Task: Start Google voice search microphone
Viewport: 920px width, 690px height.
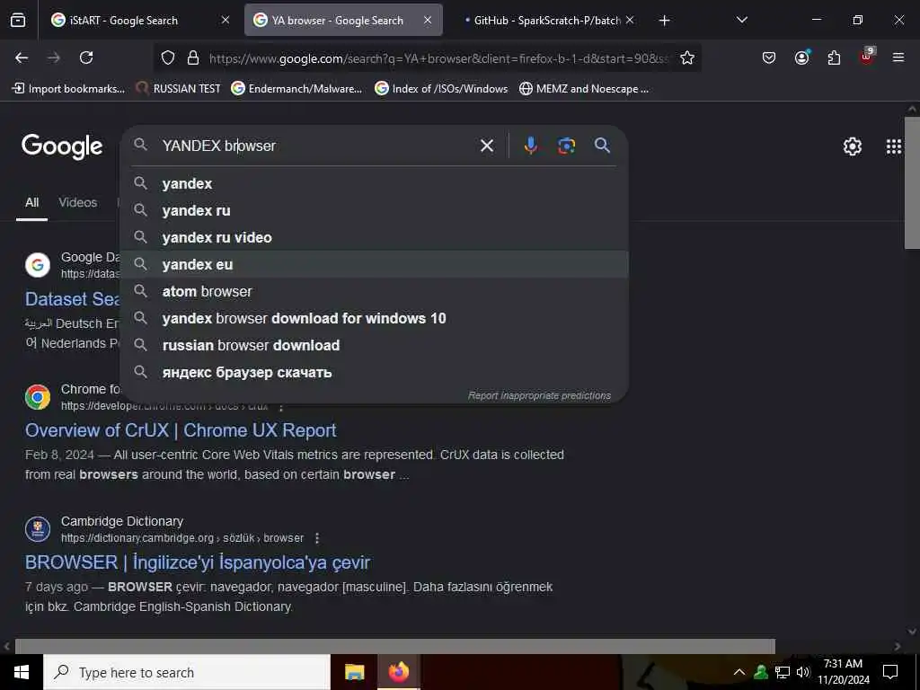Action: [x=530, y=146]
